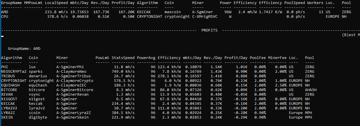The width and height of the screenshot is (360, 126).
Task: Click profit value '167.20€'
Action: point(127,12)
